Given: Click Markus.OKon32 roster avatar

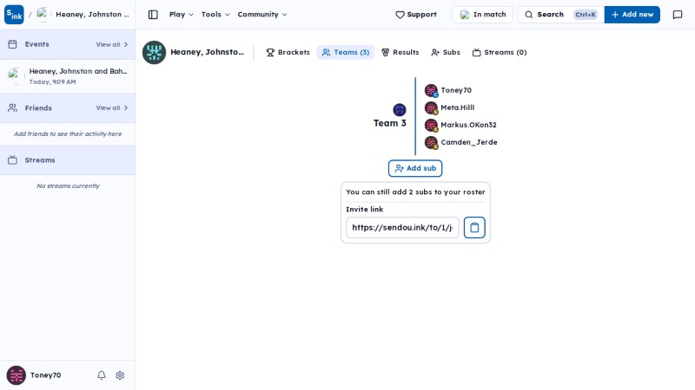Looking at the screenshot, I should tap(431, 125).
